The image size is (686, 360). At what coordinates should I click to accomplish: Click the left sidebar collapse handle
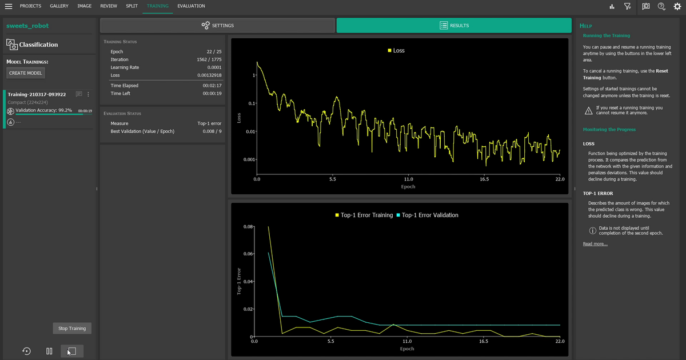pyautogui.click(x=97, y=189)
